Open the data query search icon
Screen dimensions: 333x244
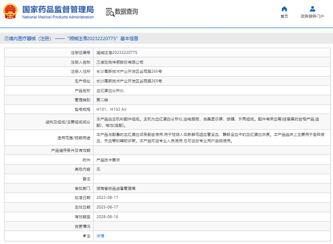click(110, 12)
